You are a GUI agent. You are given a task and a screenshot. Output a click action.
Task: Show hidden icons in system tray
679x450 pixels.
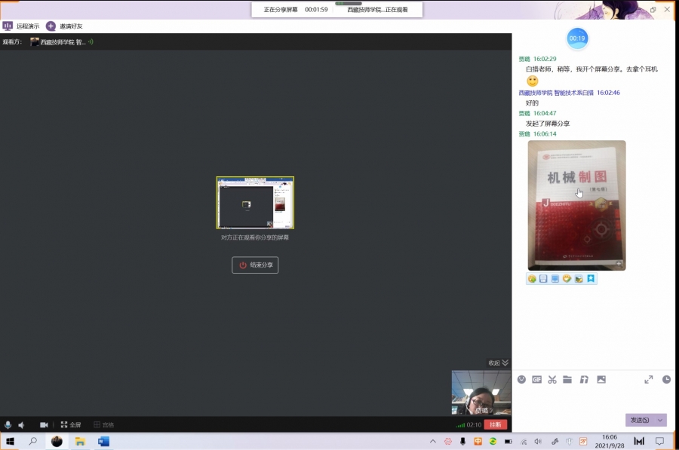coord(432,441)
